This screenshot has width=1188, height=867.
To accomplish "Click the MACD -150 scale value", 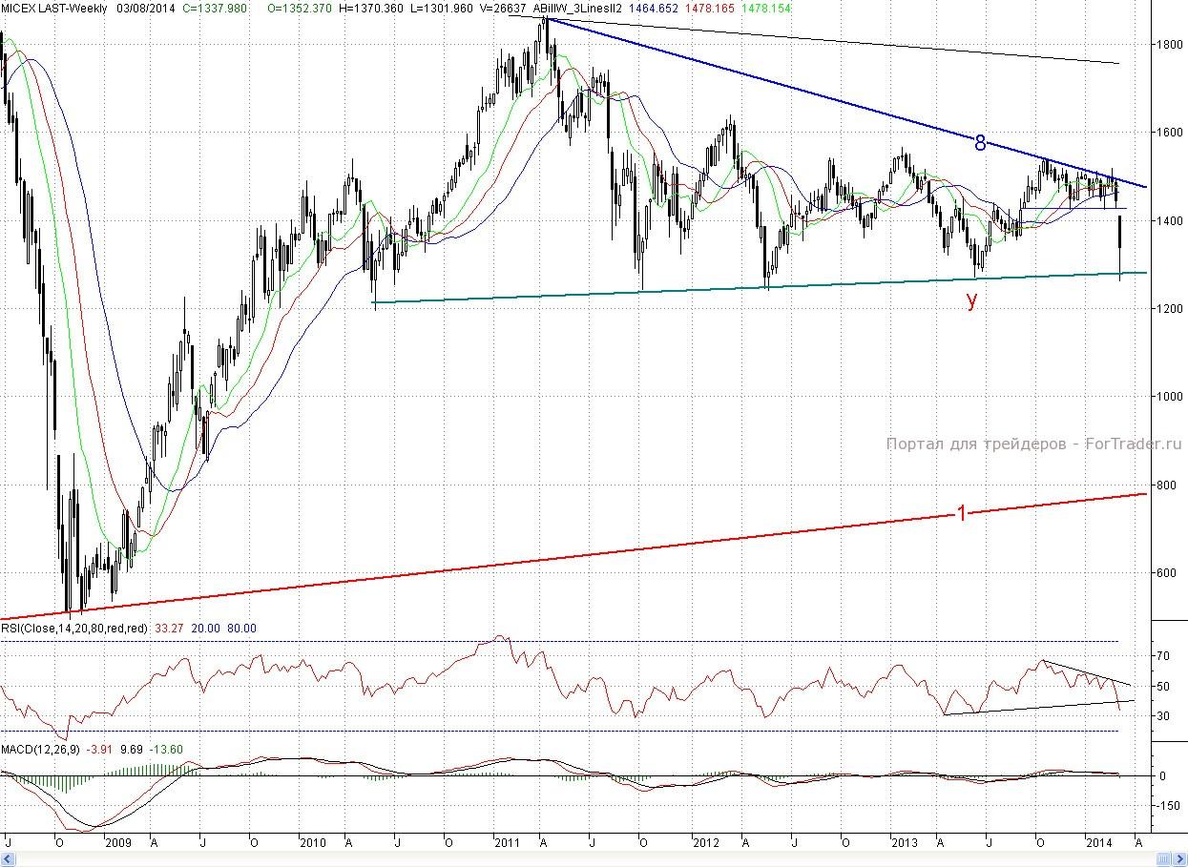I will (x=1165, y=806).
